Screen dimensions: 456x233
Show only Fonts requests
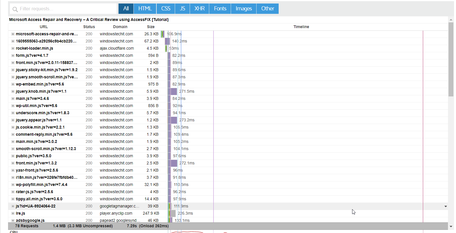pos(220,9)
